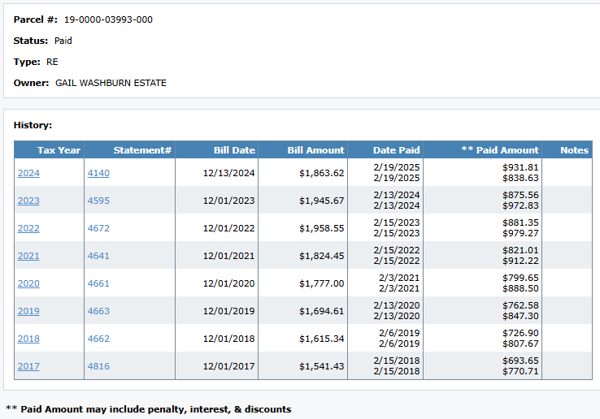The image size is (600, 419).
Task: Open the 2022 tax year link
Action: pos(28,228)
